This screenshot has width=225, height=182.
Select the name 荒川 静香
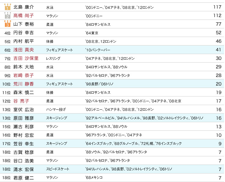click(x=24, y=84)
